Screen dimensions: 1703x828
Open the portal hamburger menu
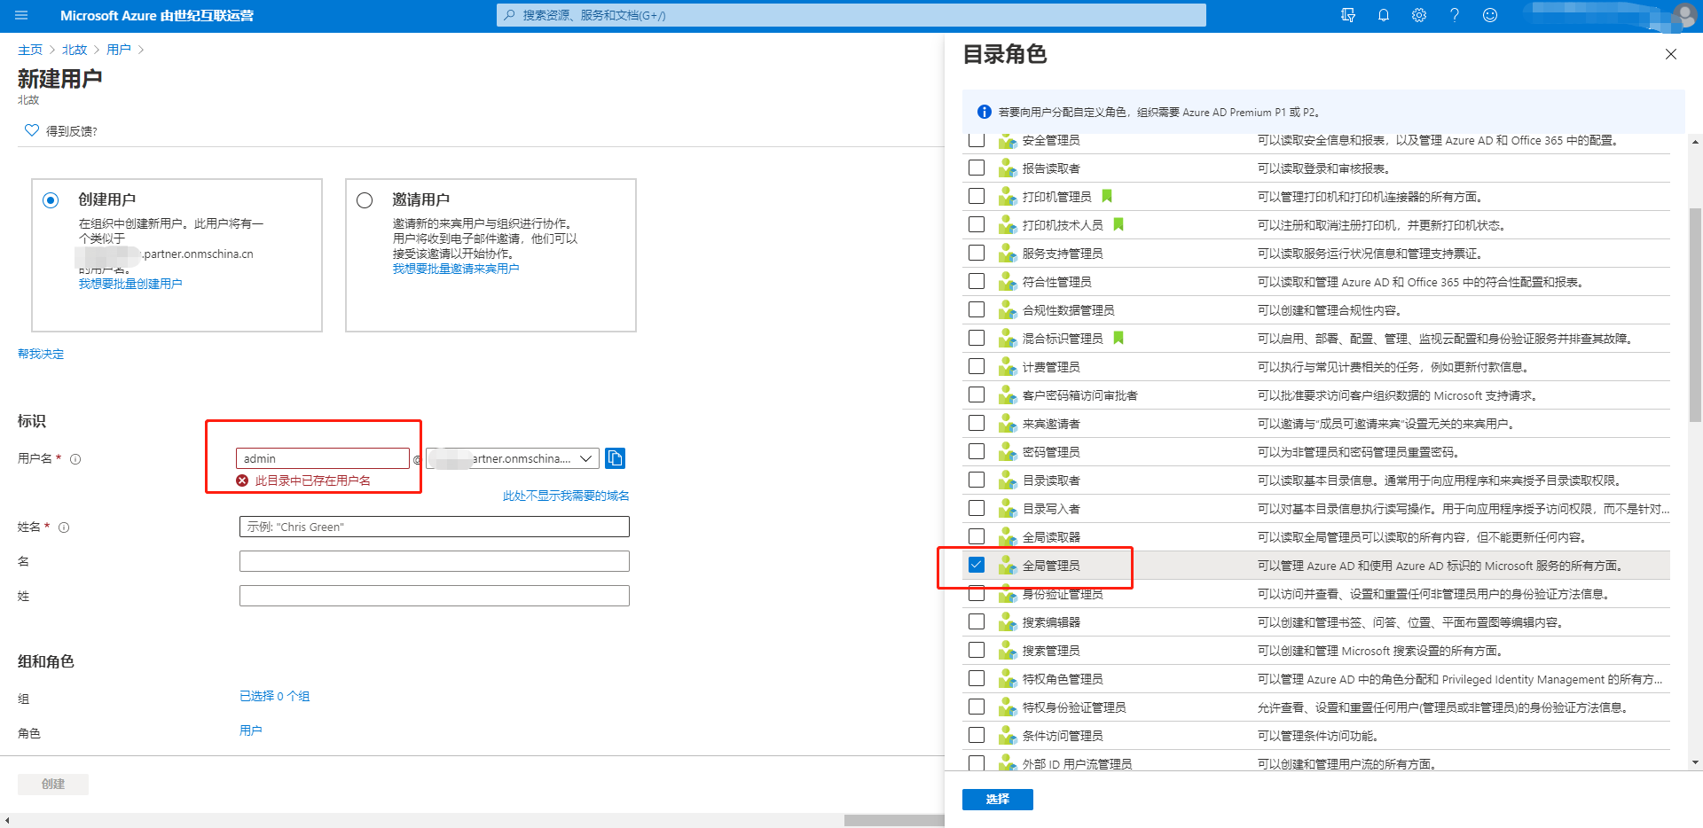click(x=21, y=15)
